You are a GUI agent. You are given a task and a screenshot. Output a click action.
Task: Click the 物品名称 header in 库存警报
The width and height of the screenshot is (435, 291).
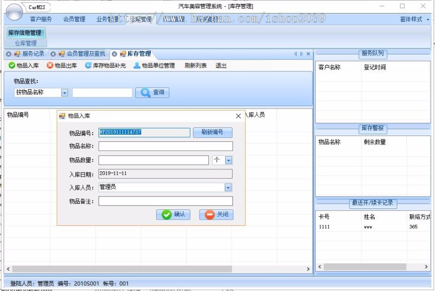[x=329, y=142]
